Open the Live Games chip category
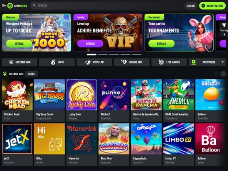 tap(169, 62)
